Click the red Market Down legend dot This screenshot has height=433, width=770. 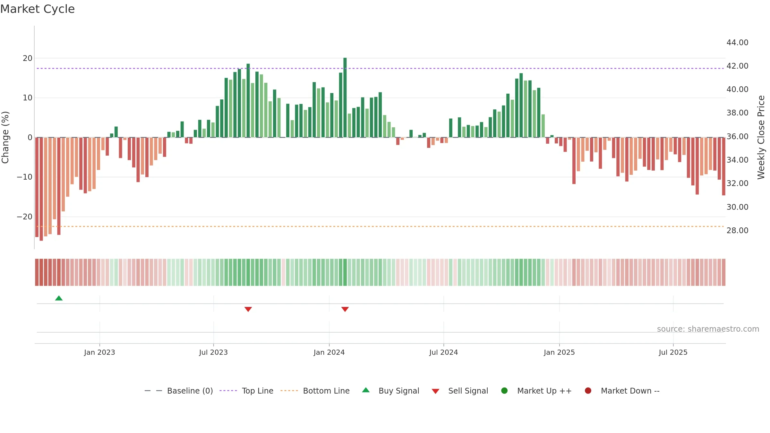click(588, 391)
